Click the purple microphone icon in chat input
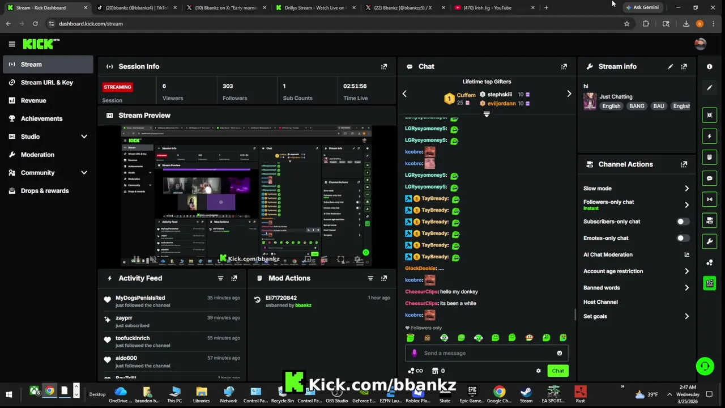This screenshot has width=725, height=408. coord(415,353)
